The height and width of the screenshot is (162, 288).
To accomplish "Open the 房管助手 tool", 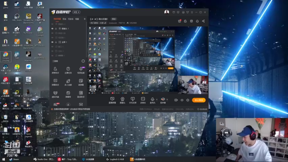I will 55,70.
